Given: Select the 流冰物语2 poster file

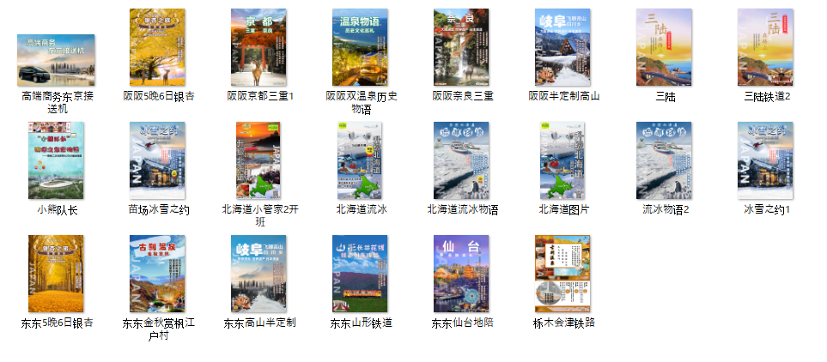Looking at the screenshot, I should tap(664, 160).
